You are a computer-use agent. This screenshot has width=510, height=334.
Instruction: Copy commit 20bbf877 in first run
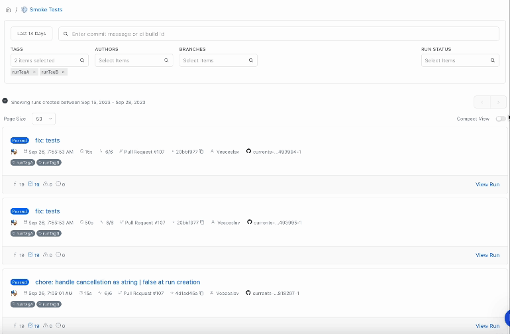pyautogui.click(x=201, y=152)
